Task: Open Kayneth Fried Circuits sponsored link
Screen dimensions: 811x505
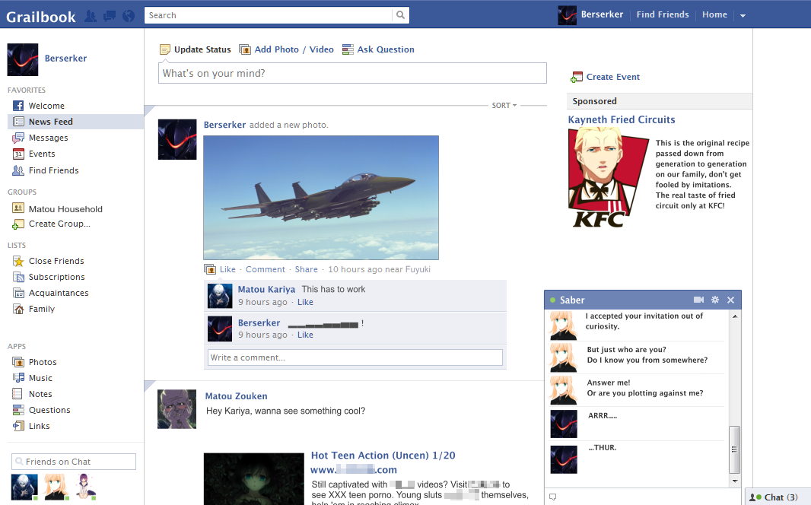Action: tap(621, 119)
